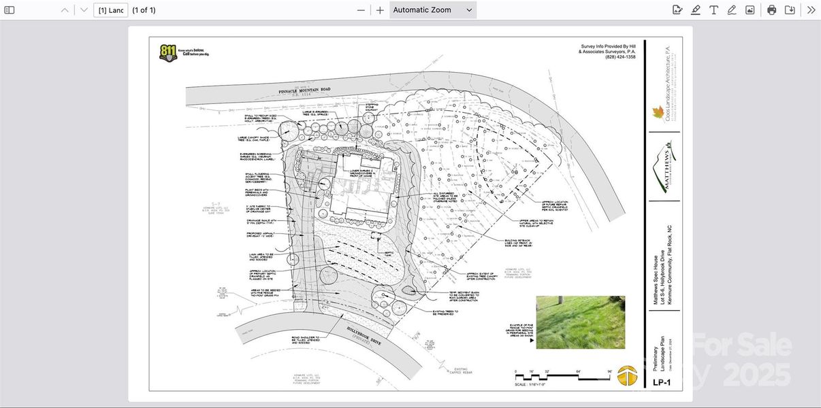Screen dimensions: 821x408
Task: Select the text annotation tool
Action: click(713, 10)
